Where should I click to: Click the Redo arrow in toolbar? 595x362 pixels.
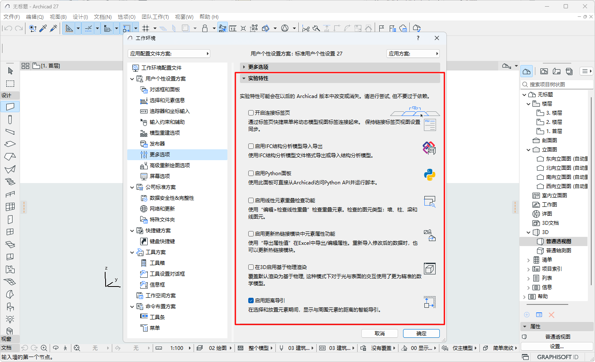tap(18, 28)
